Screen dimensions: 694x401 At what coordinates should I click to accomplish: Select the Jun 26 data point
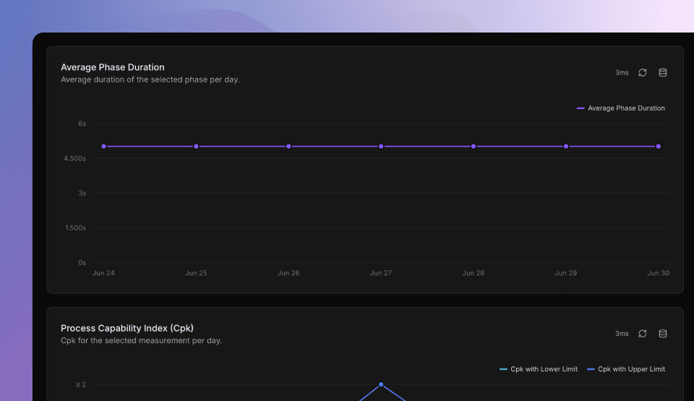point(288,147)
